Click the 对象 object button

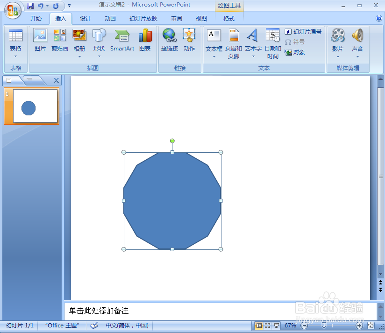295,52
